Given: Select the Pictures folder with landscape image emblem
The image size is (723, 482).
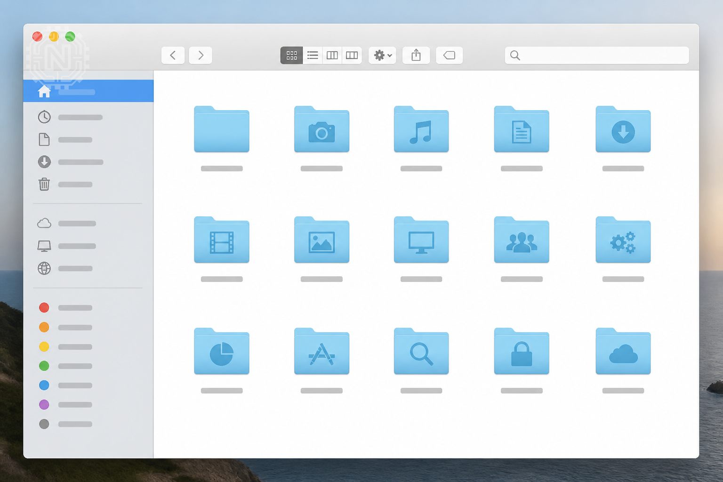Looking at the screenshot, I should 322,240.
